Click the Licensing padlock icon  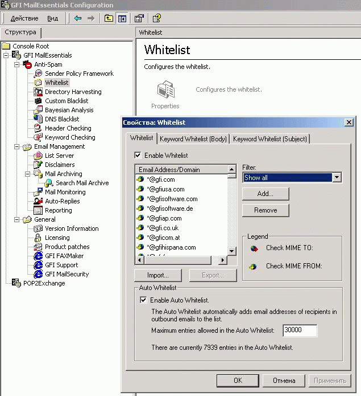(38, 238)
